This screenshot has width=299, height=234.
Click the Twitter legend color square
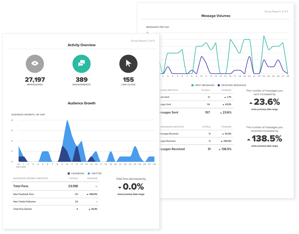(89, 173)
